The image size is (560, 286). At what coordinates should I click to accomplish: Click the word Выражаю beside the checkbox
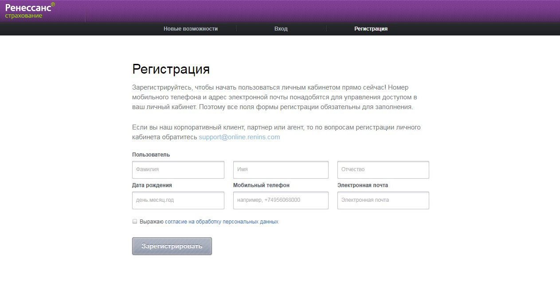(152, 222)
